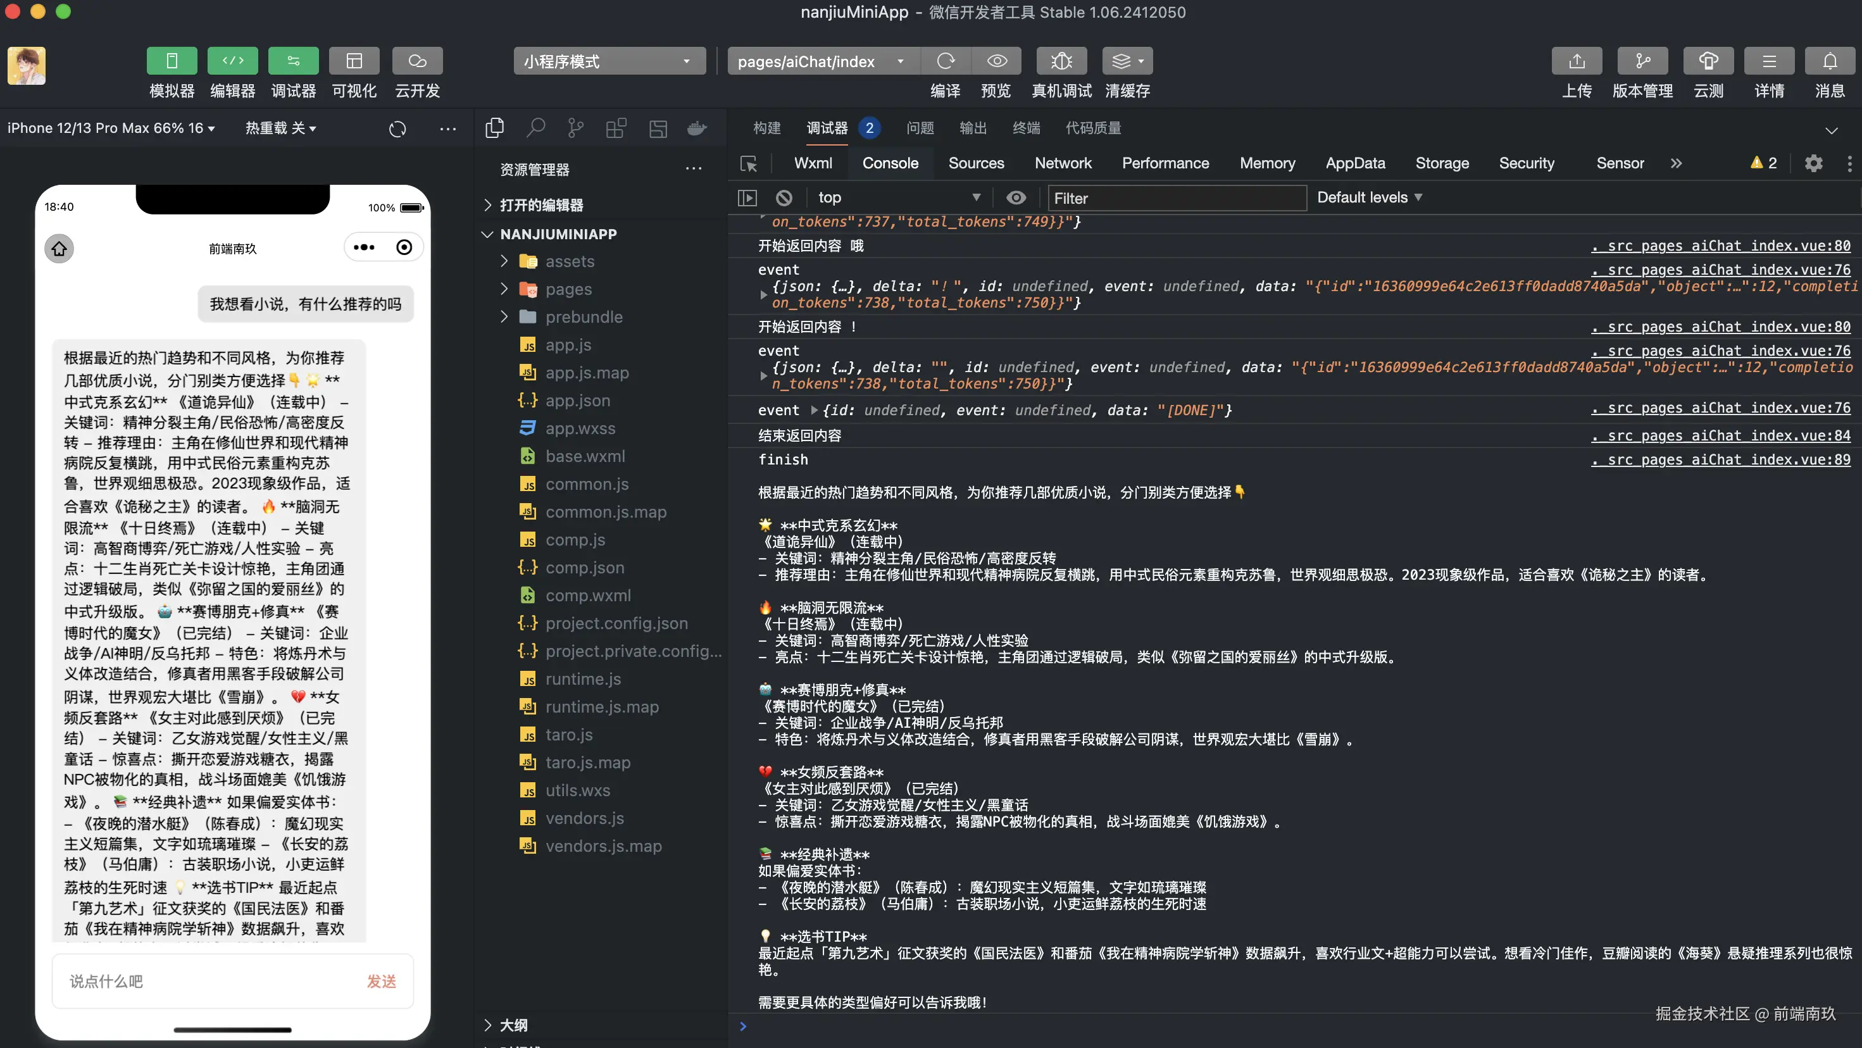
Task: Switch to the Network tab
Action: click(x=1063, y=163)
